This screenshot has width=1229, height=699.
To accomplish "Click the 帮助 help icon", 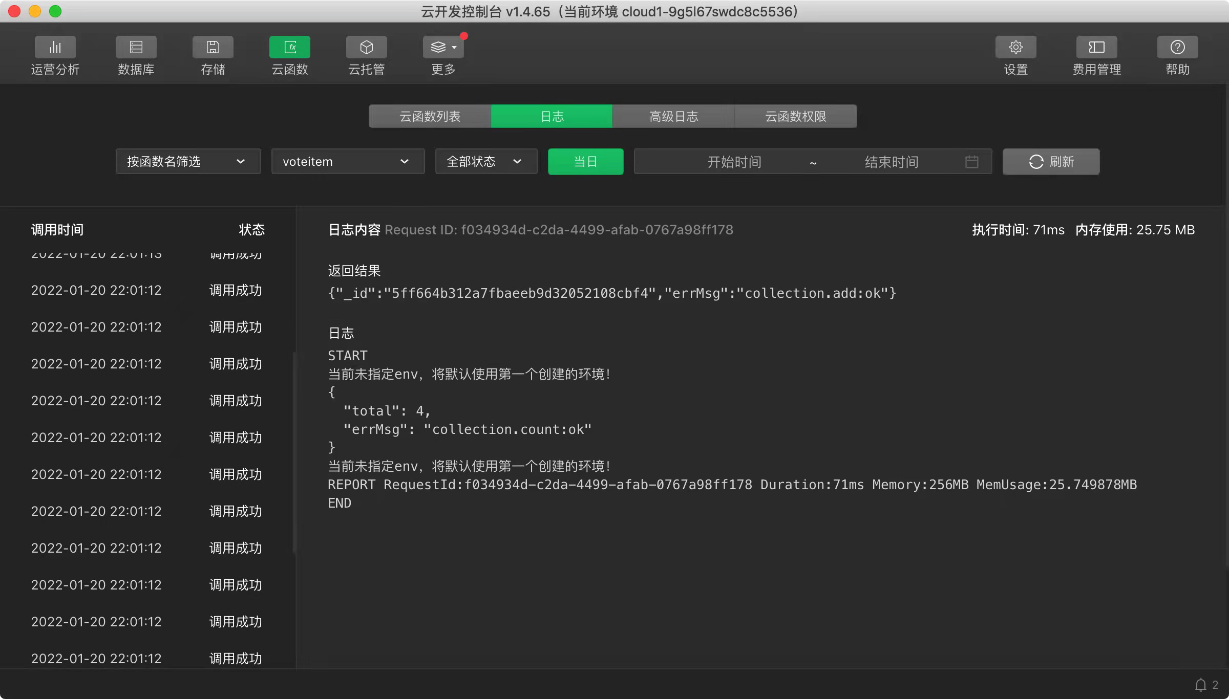I will [1177, 47].
